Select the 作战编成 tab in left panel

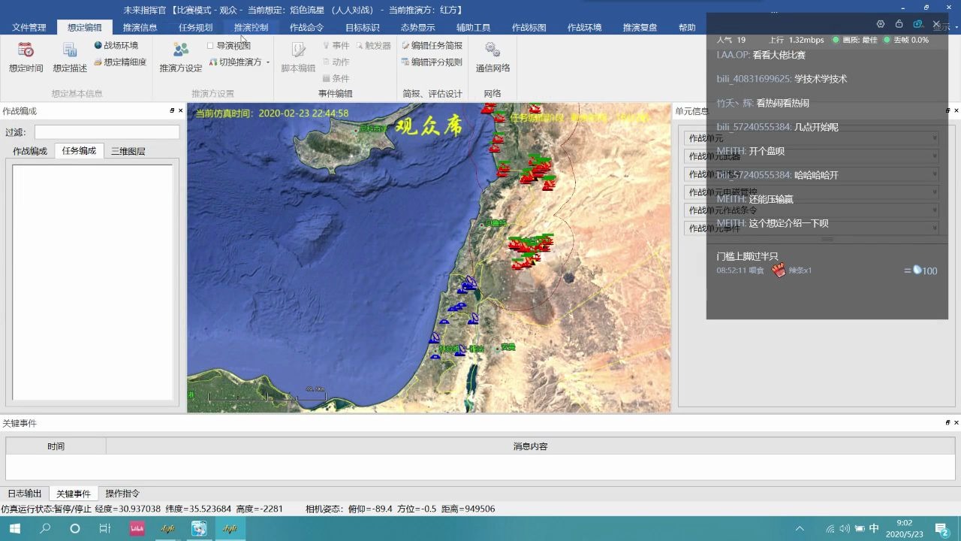pyautogui.click(x=30, y=151)
